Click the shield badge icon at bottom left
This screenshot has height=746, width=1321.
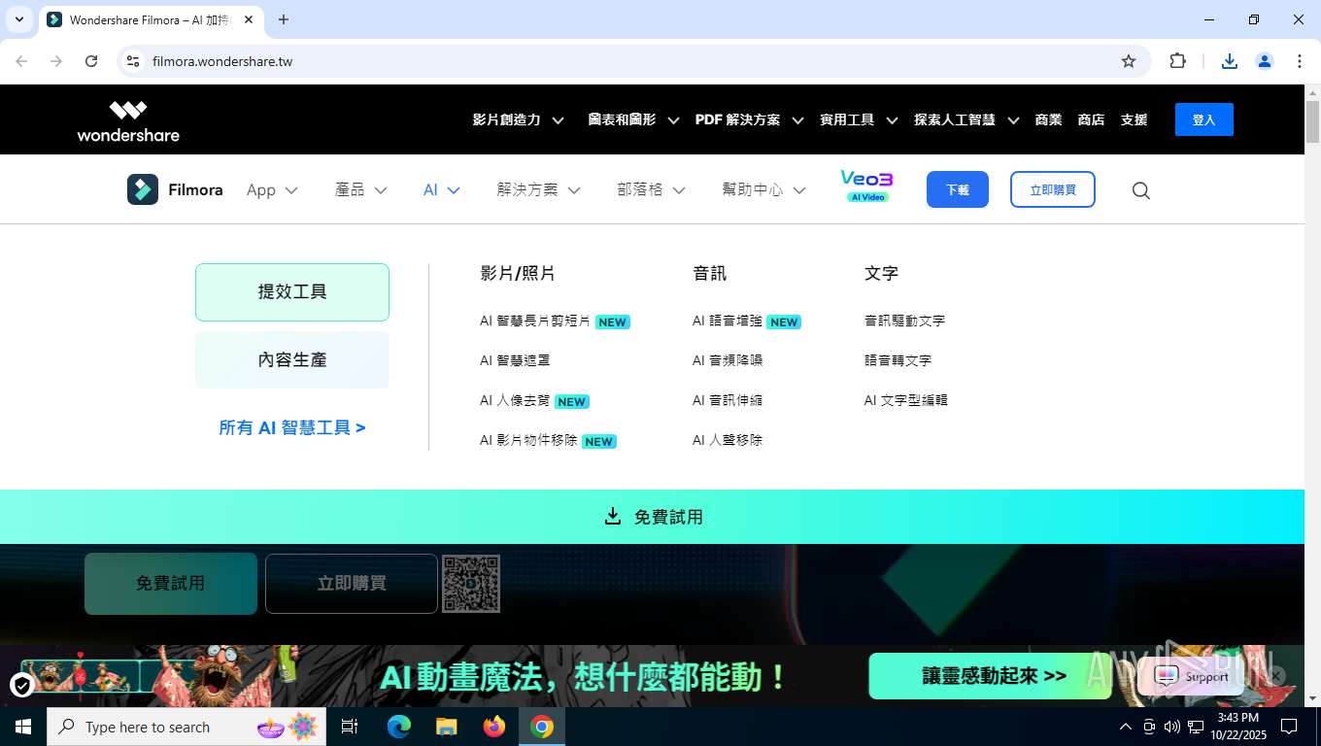22,686
